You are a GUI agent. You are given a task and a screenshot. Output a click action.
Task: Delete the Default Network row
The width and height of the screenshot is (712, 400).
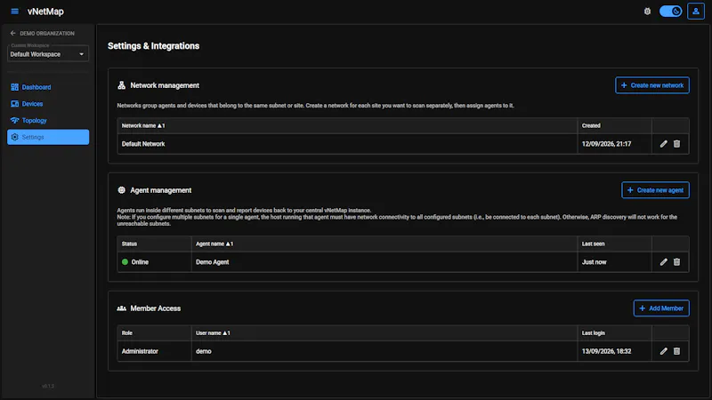coord(676,144)
